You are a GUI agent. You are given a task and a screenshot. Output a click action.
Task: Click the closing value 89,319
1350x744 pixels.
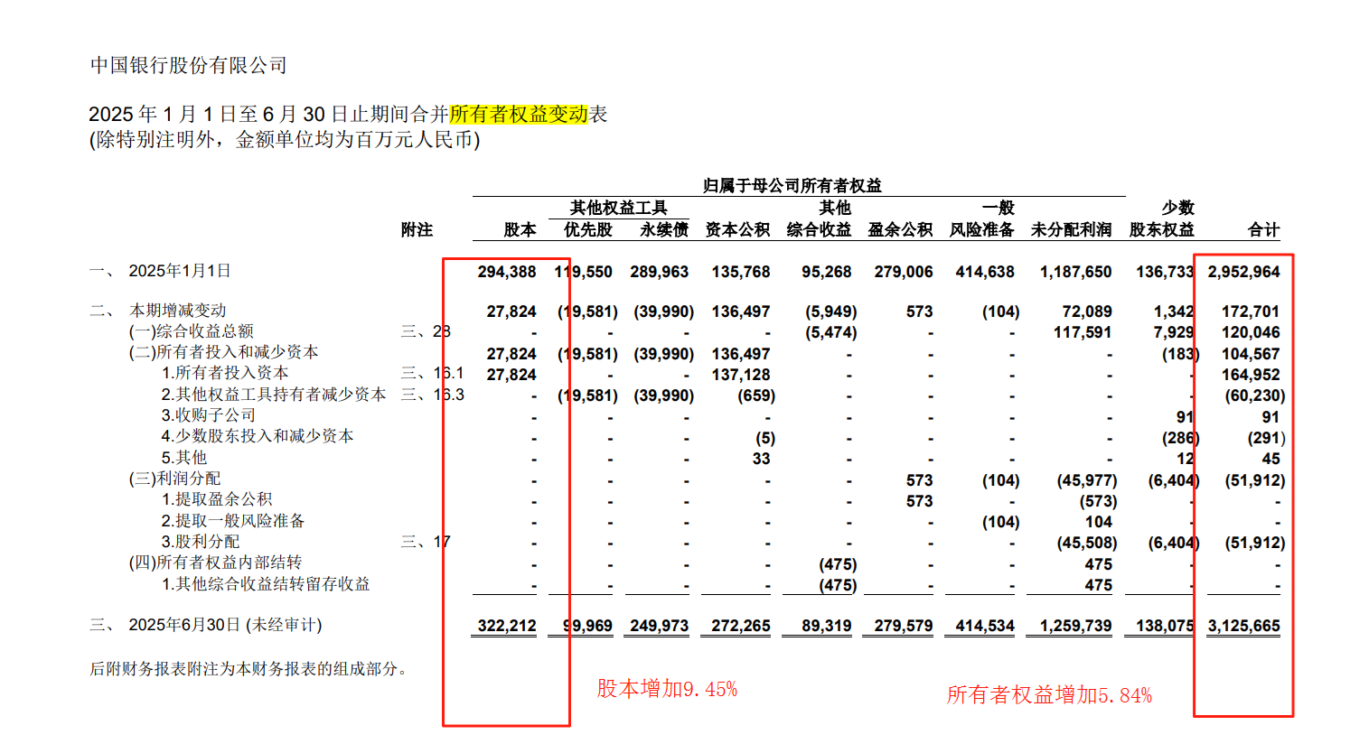[827, 626]
